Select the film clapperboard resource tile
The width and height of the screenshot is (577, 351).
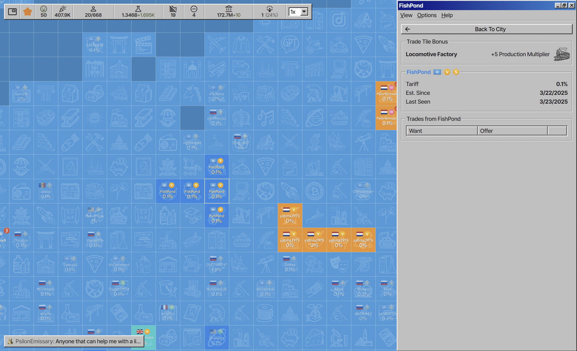(x=143, y=45)
